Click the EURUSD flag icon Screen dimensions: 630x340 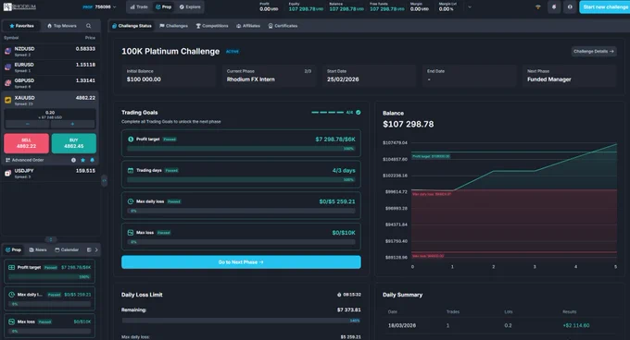point(7,67)
